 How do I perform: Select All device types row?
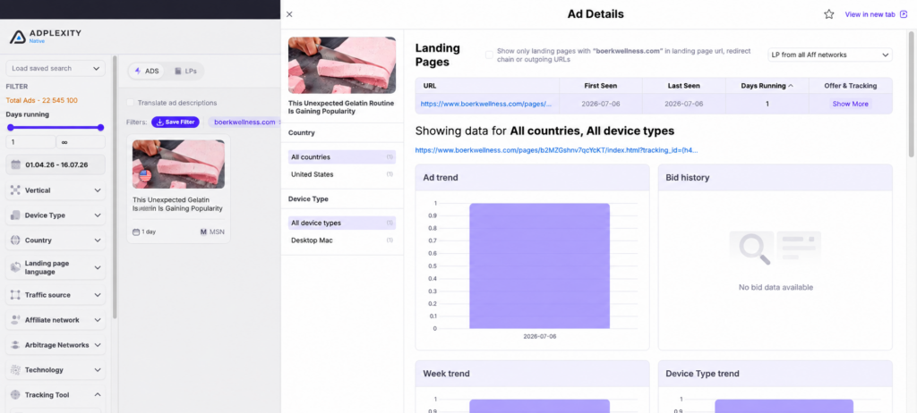click(342, 223)
